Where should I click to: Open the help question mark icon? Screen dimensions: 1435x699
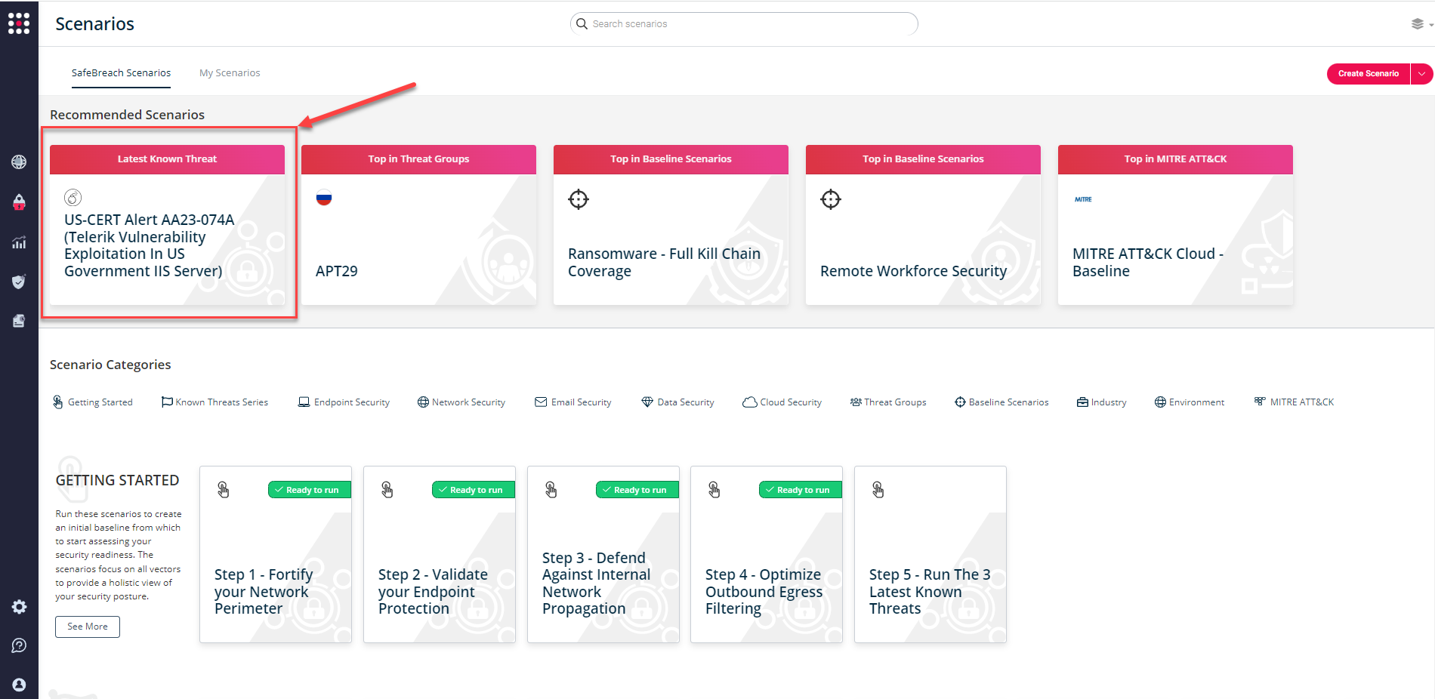tap(19, 645)
